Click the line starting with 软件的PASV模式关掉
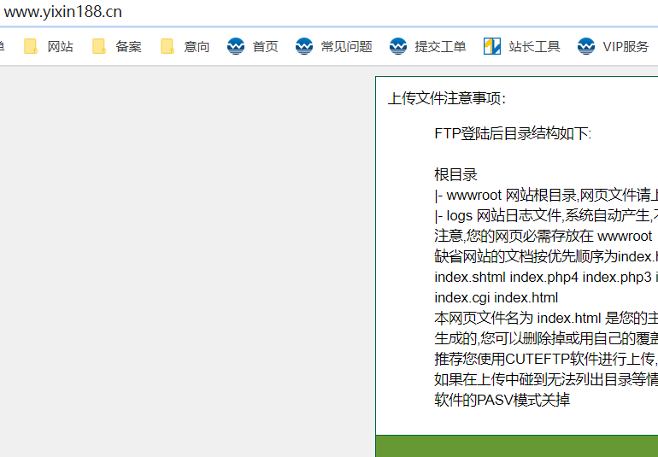 pos(502,400)
